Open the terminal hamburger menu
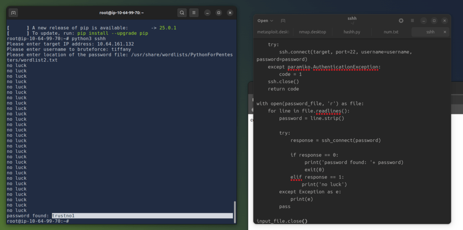 [194, 13]
